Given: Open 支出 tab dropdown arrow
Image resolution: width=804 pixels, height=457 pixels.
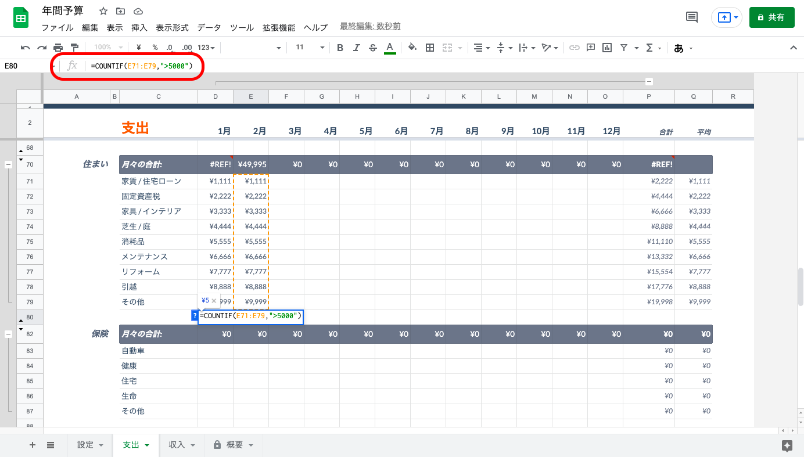Looking at the screenshot, I should click(x=147, y=445).
